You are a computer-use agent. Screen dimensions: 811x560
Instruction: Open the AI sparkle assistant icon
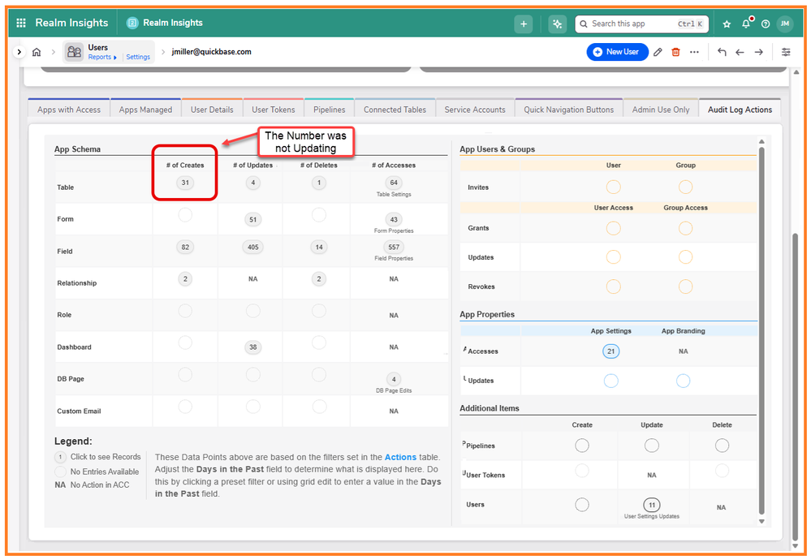pyautogui.click(x=557, y=24)
